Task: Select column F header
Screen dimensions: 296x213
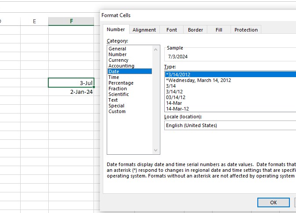Action: click(71, 21)
